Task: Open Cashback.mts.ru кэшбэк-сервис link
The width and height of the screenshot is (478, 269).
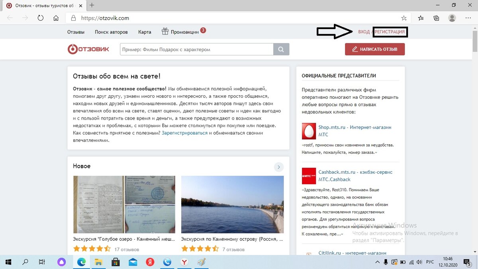Action: [355, 176]
